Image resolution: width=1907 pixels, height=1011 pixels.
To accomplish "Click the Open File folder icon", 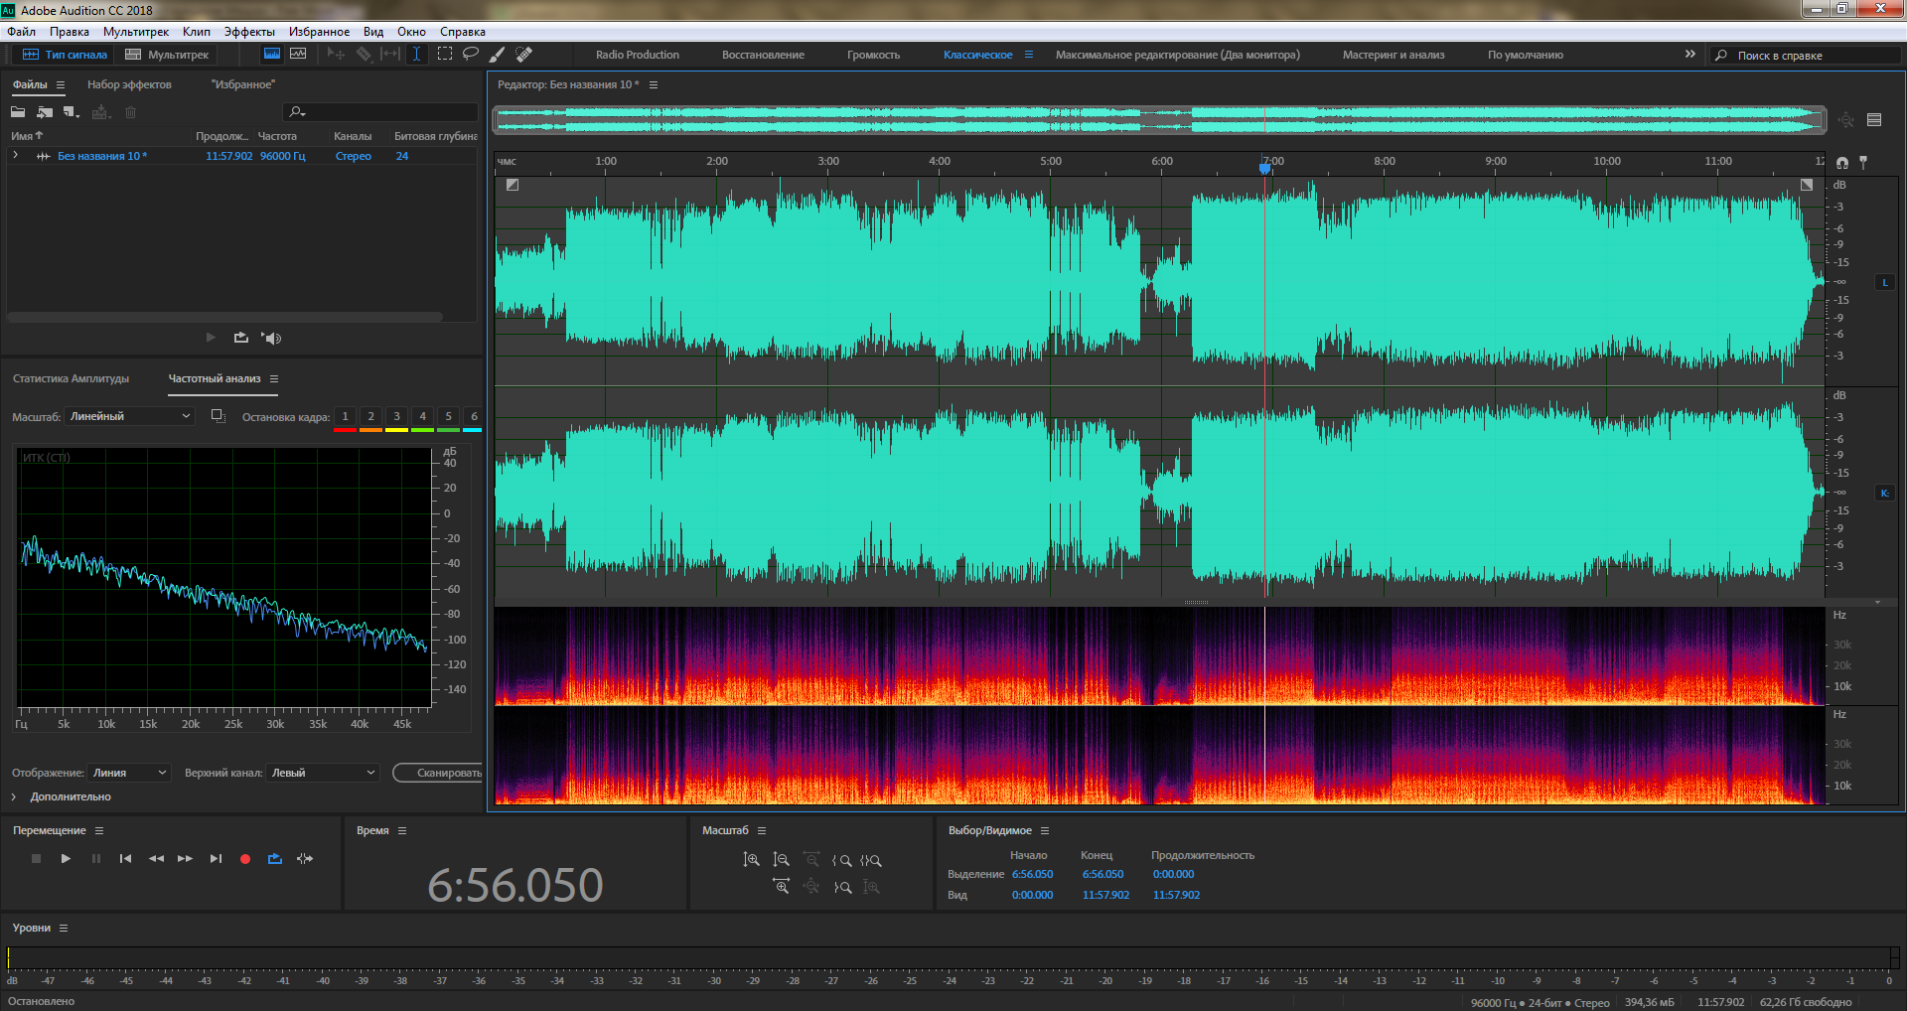I will coord(18,112).
